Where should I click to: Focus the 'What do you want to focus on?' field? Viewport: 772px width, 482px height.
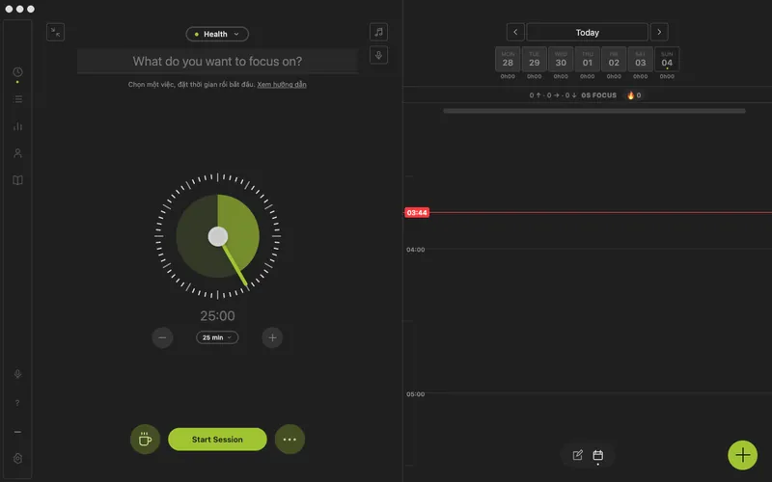[218, 62]
